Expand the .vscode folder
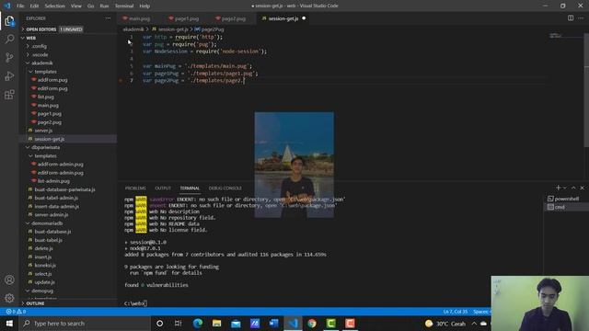The width and height of the screenshot is (589, 331). (x=40, y=55)
